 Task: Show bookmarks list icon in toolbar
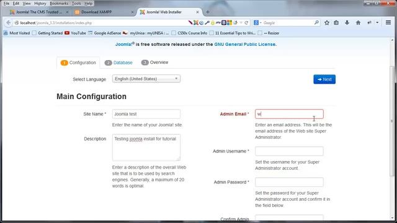tap(336, 23)
